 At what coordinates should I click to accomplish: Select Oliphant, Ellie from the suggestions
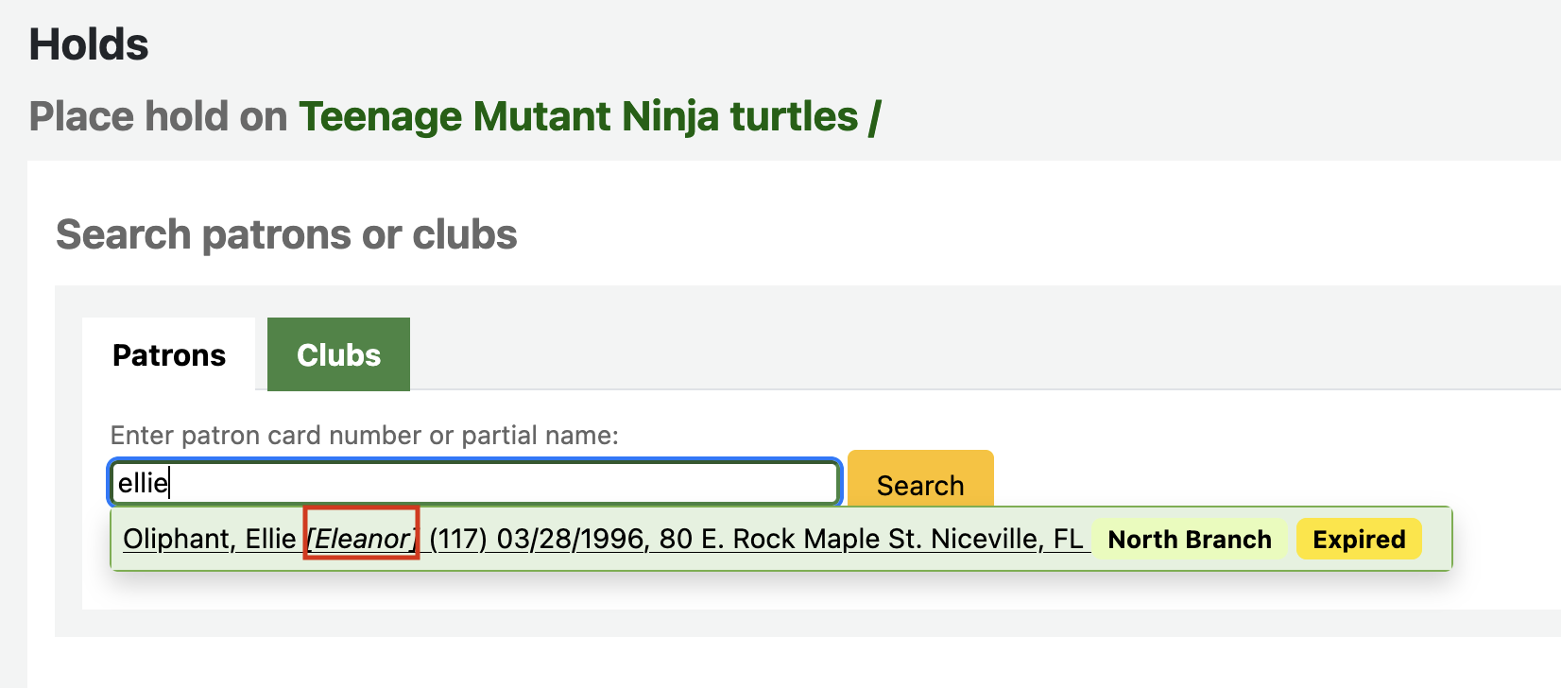[x=209, y=539]
